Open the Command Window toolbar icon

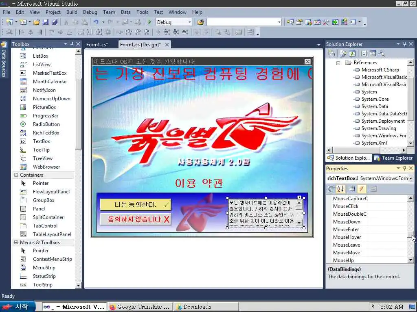[353, 22]
